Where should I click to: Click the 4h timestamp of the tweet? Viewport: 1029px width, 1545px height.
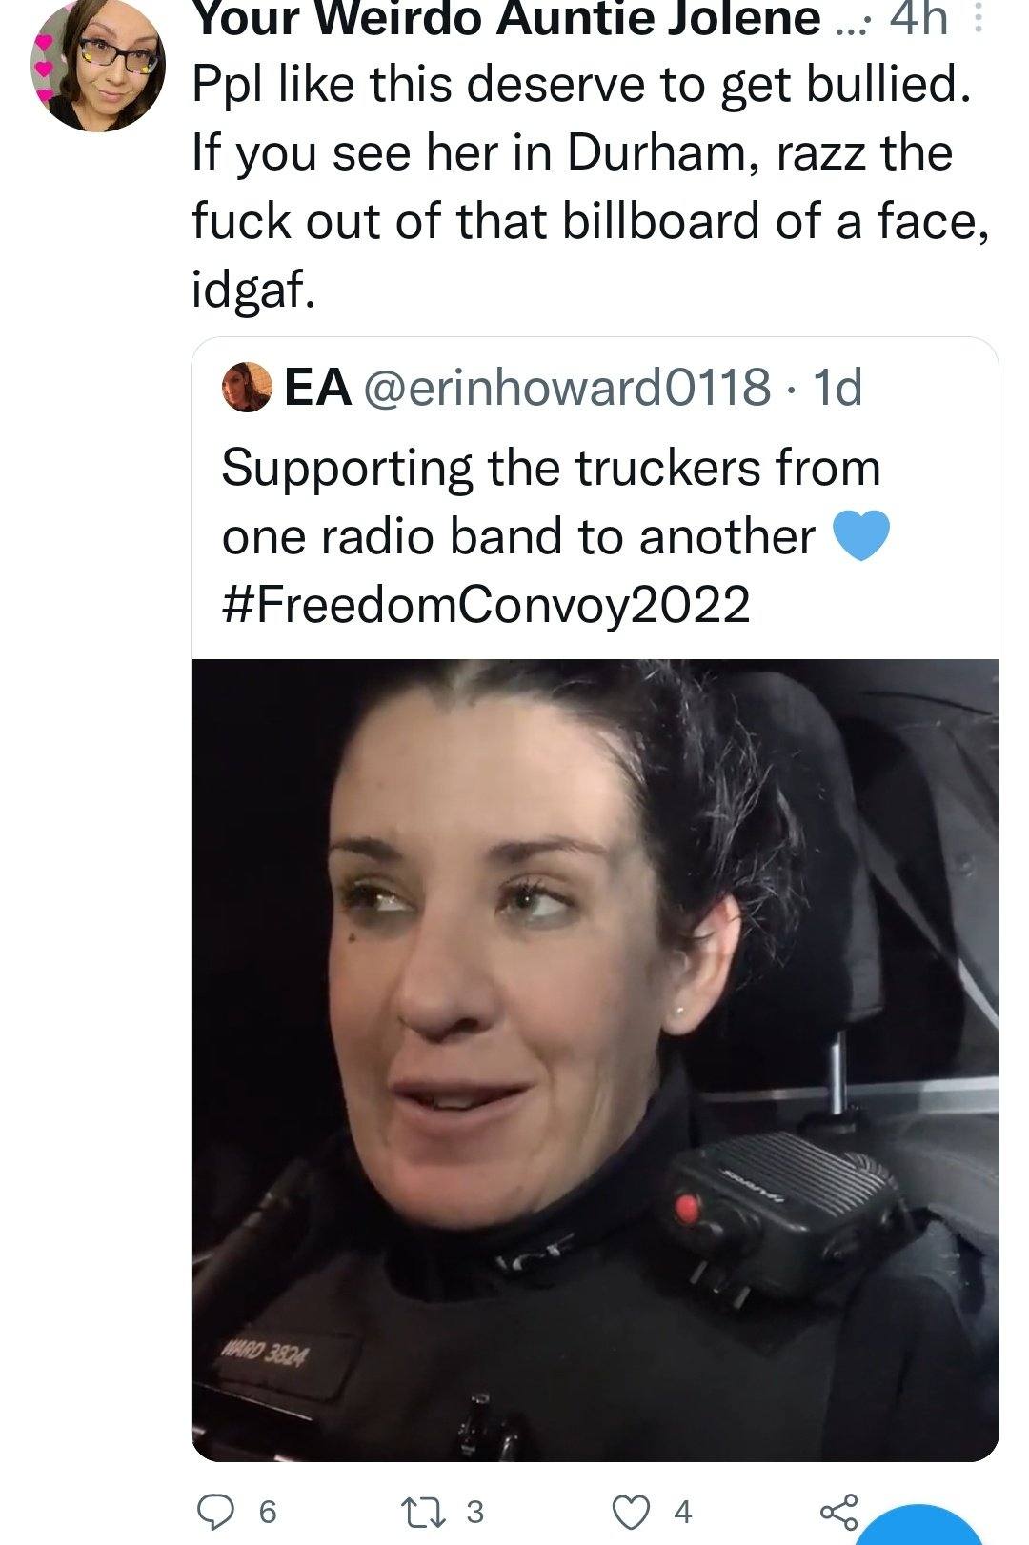918,19
